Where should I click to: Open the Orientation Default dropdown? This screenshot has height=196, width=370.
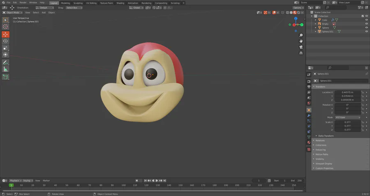pos(44,8)
